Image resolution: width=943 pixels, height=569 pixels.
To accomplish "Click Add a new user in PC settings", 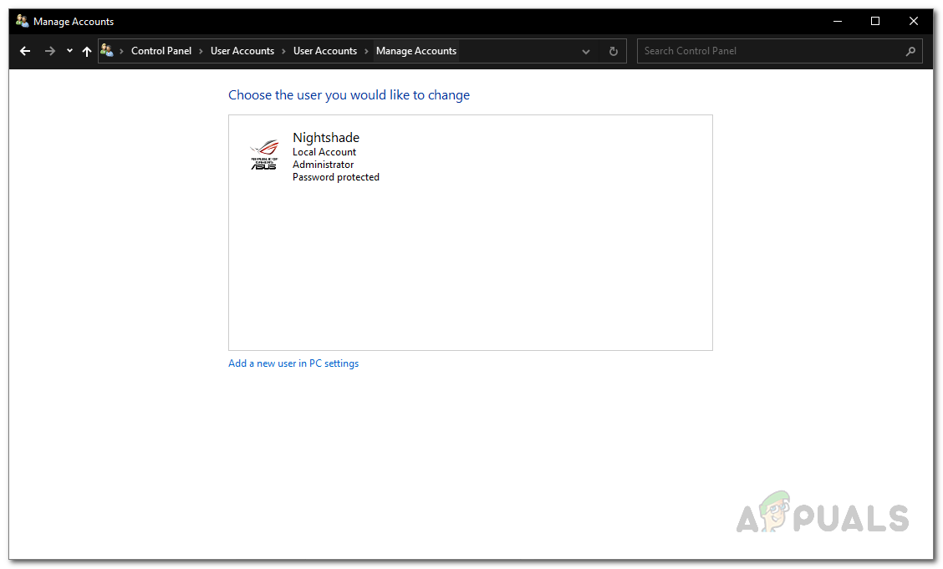I will point(293,363).
